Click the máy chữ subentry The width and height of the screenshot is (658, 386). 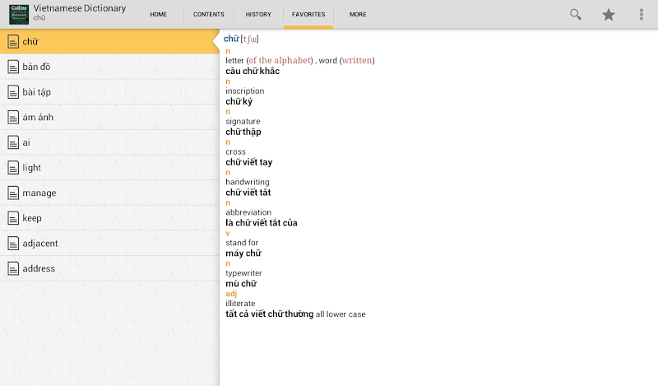(243, 253)
